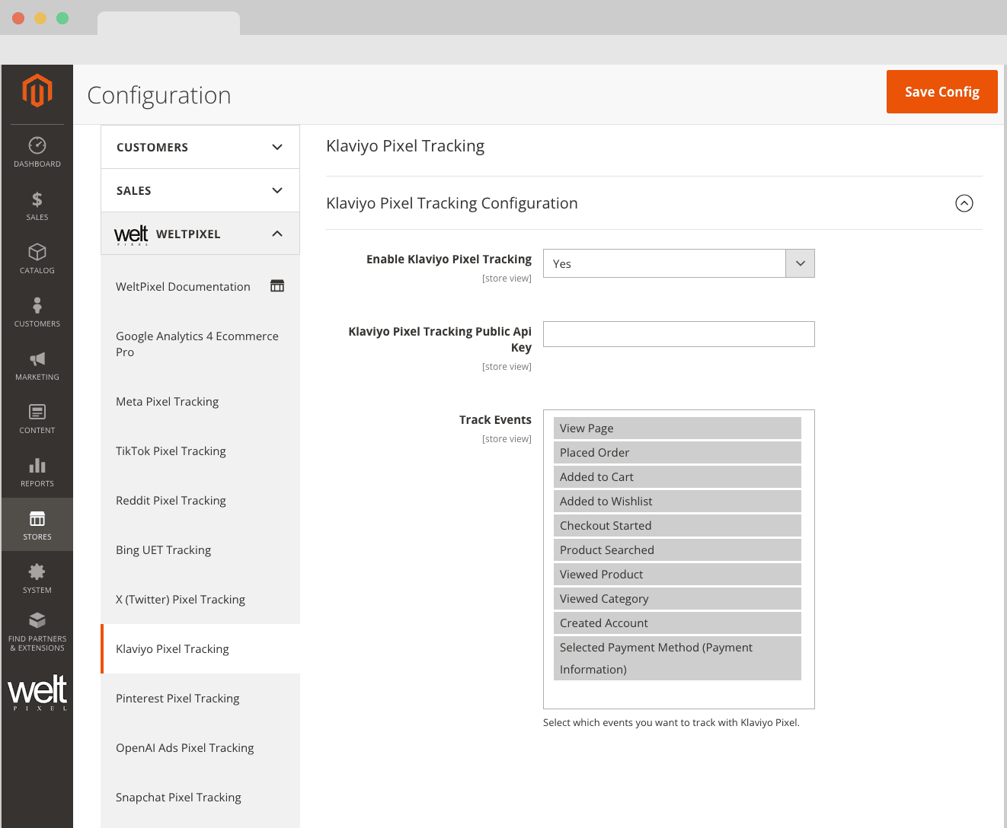Click the Configuration page title

click(x=159, y=95)
